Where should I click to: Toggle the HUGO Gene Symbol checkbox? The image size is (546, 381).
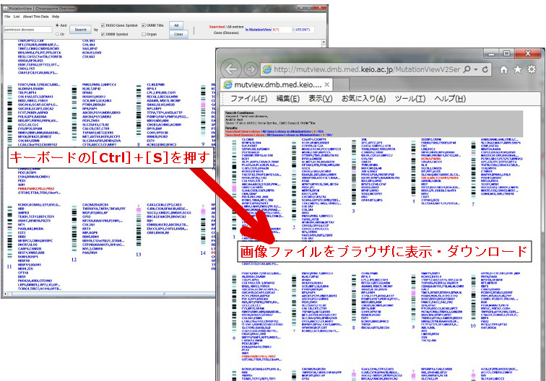[x=101, y=25]
